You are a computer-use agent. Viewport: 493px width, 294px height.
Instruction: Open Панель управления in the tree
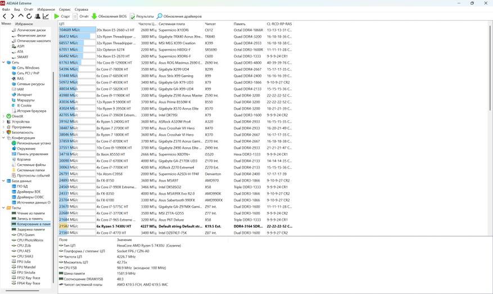pyautogui.click(x=30, y=154)
